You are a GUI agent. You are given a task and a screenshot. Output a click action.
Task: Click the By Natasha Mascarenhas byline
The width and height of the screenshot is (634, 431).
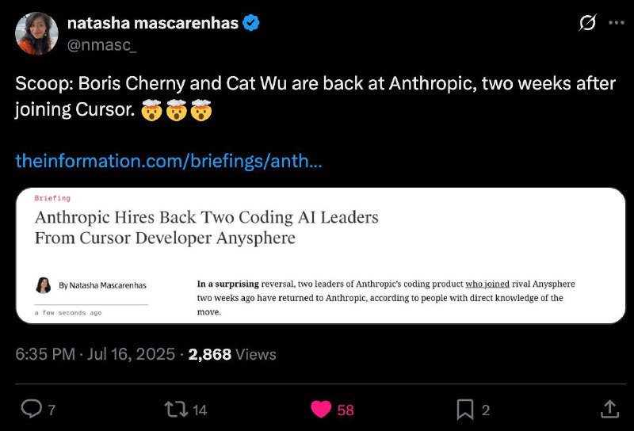102,285
